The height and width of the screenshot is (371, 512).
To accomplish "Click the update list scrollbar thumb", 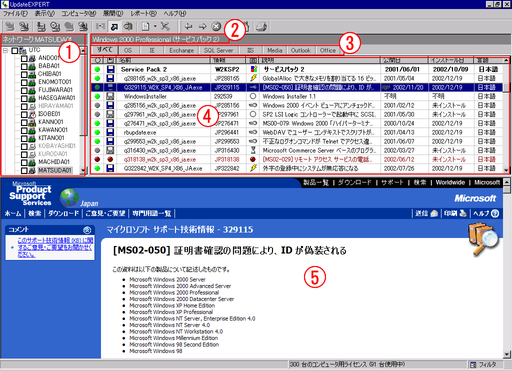I will (x=506, y=87).
